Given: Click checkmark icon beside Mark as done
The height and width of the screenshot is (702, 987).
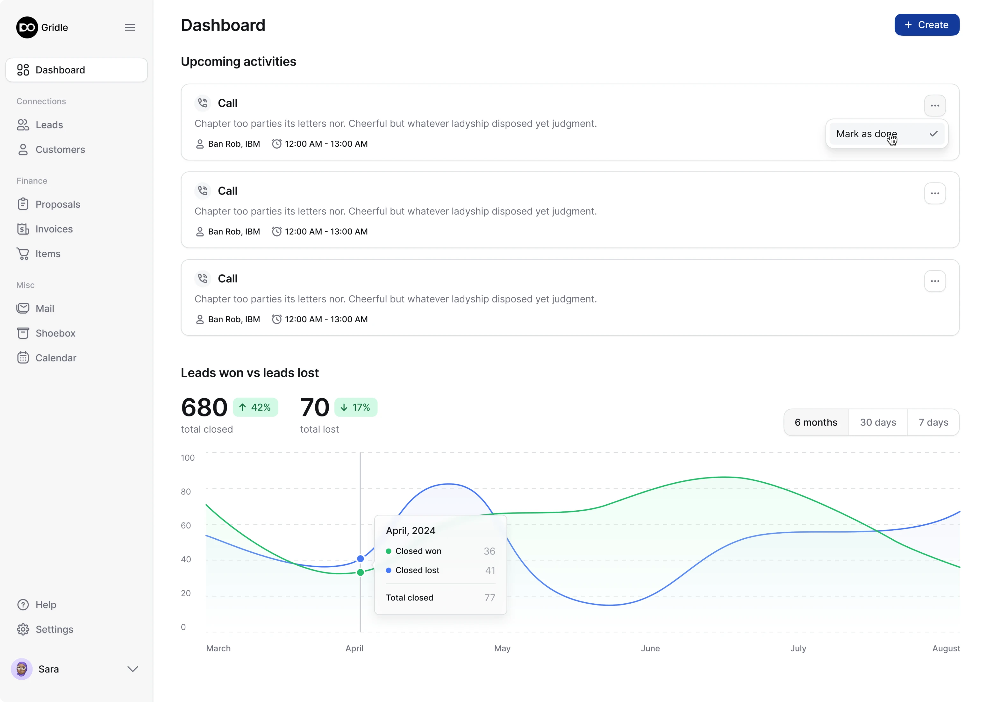Looking at the screenshot, I should pos(933,134).
